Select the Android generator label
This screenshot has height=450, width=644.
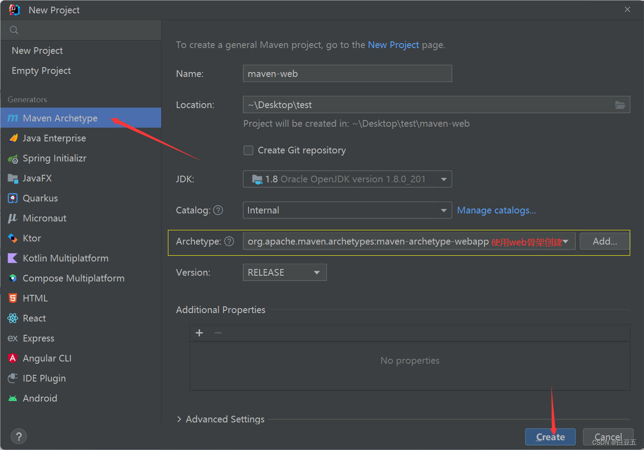[x=40, y=398]
